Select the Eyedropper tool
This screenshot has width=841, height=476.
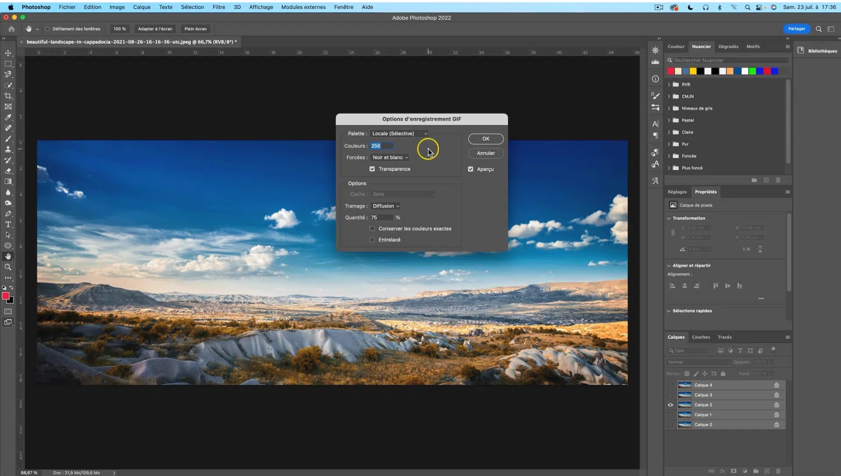pyautogui.click(x=8, y=117)
